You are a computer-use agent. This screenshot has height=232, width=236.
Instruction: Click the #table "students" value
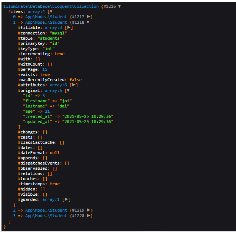point(50,38)
